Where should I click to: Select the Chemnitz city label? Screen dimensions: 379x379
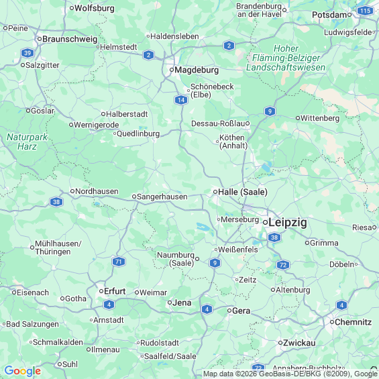pyautogui.click(x=353, y=322)
